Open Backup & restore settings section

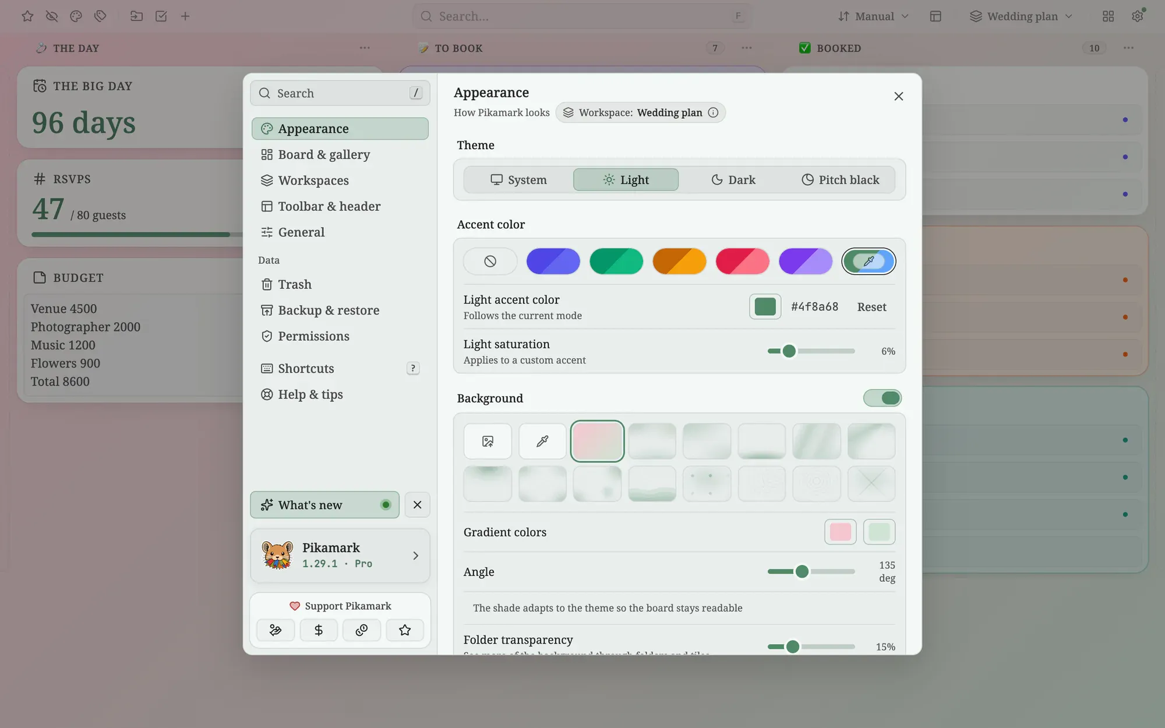point(340,310)
